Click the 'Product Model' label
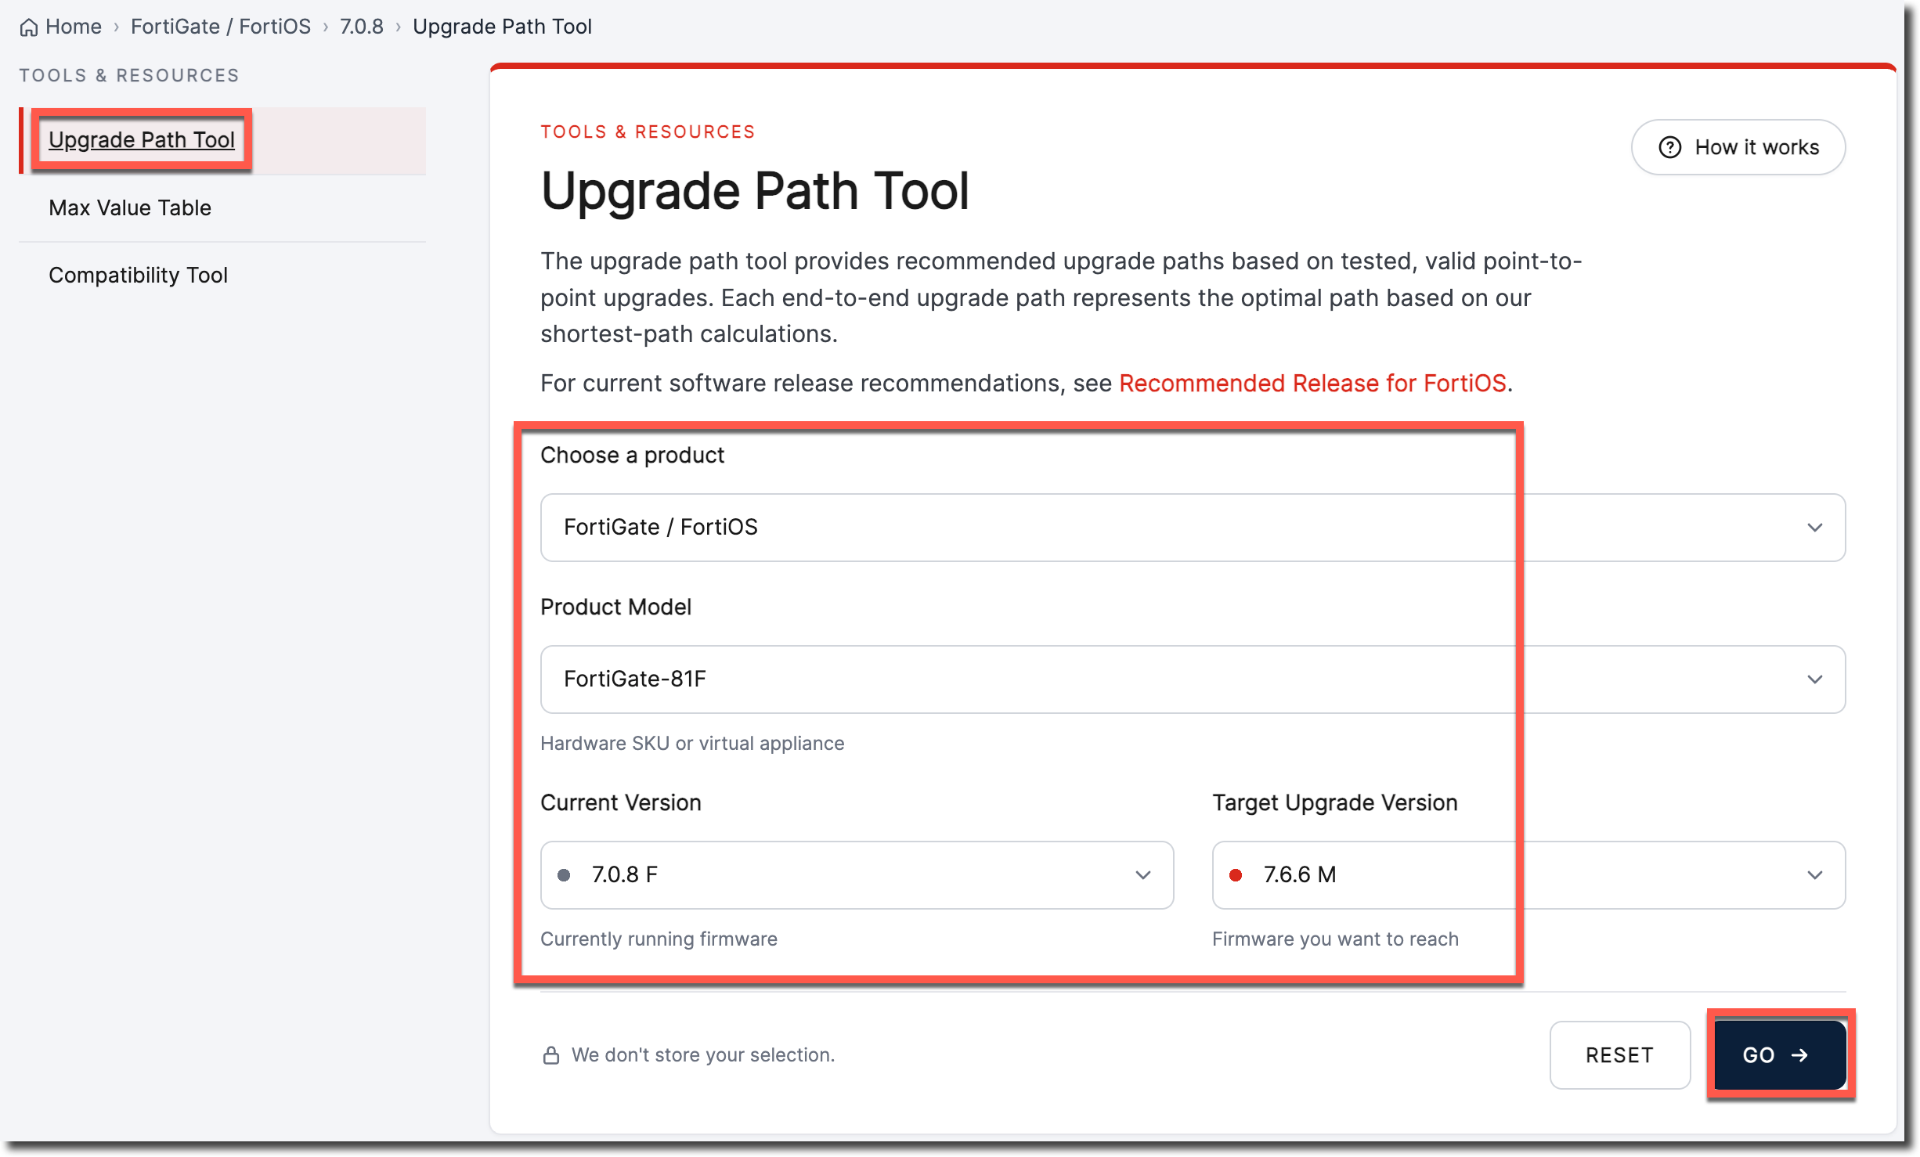The width and height of the screenshot is (1920, 1157). point(615,607)
